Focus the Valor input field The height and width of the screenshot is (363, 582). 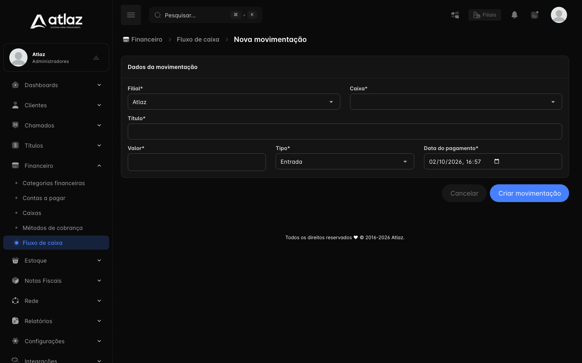(197, 162)
